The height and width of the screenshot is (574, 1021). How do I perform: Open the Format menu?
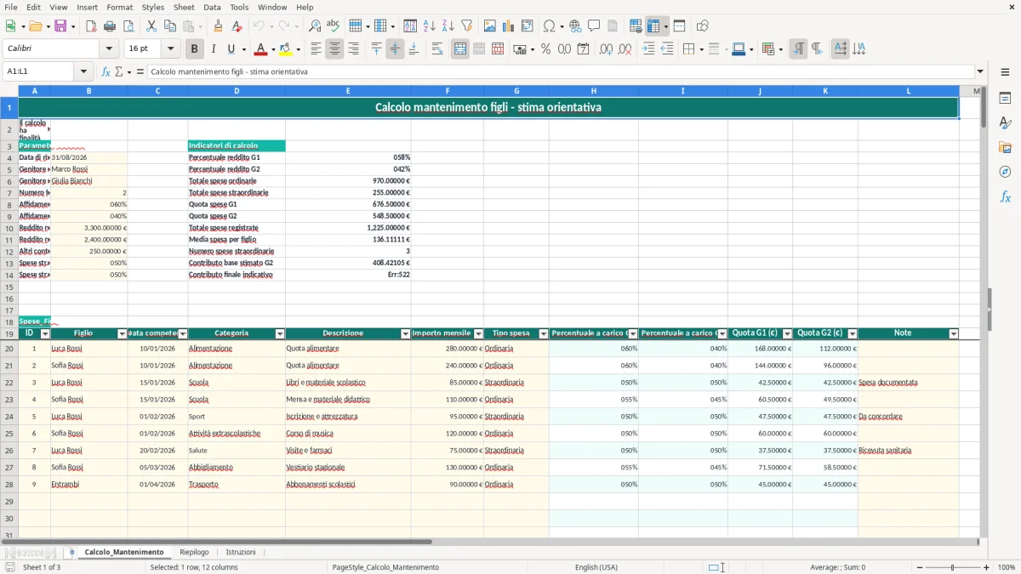point(119,7)
